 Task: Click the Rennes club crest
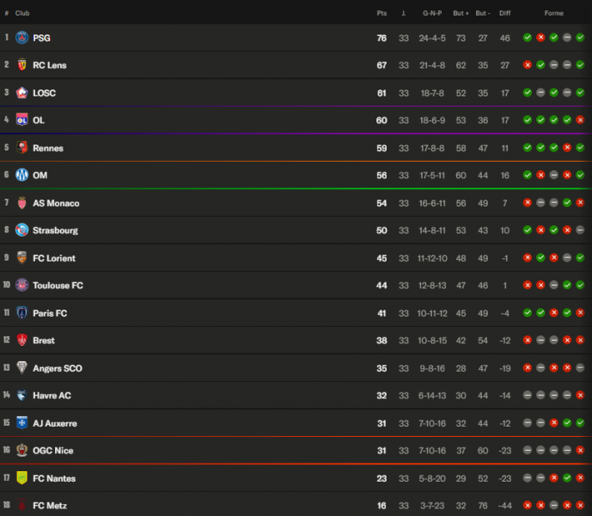21,147
